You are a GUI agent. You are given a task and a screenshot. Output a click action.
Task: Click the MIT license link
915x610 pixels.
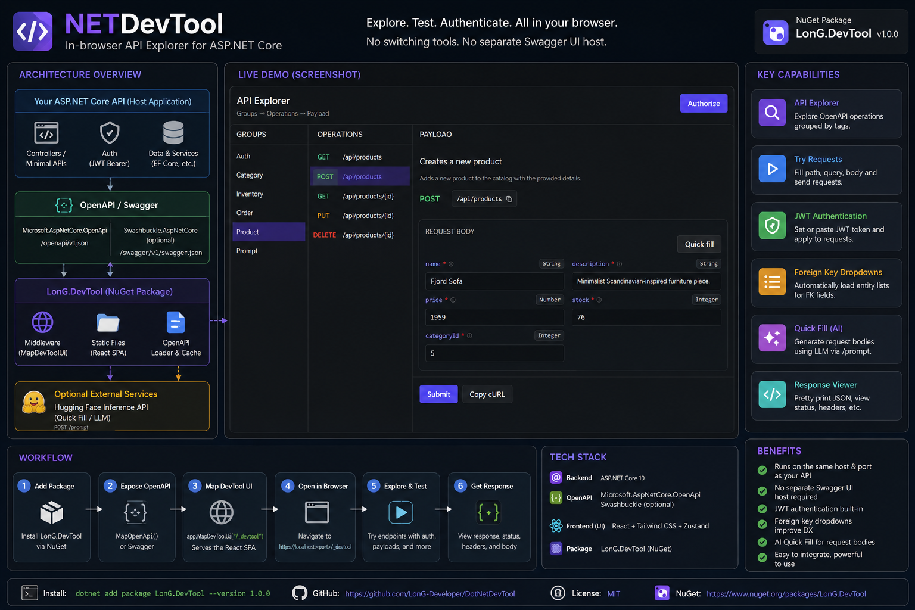614,594
